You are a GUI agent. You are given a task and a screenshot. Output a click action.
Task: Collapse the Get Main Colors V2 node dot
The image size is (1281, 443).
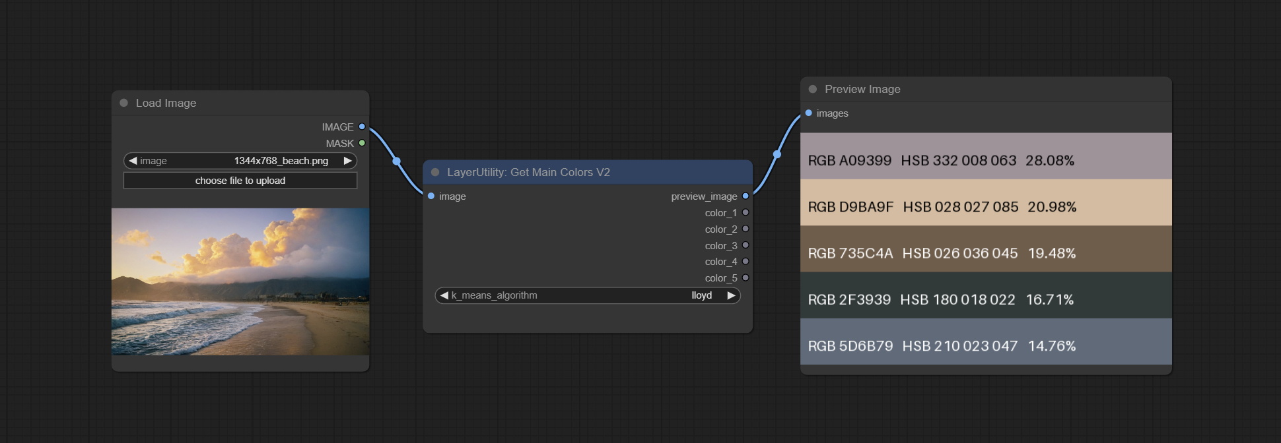click(435, 172)
